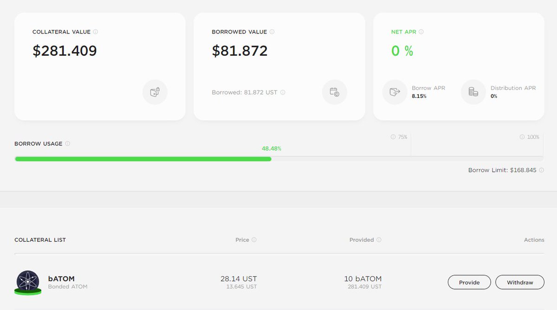
Task: Click the Provide button for bATOM
Action: pos(469,282)
